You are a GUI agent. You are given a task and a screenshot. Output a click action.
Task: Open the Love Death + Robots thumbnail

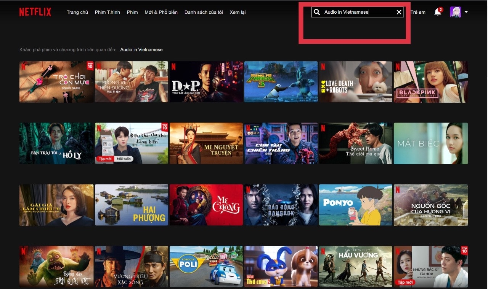point(356,82)
